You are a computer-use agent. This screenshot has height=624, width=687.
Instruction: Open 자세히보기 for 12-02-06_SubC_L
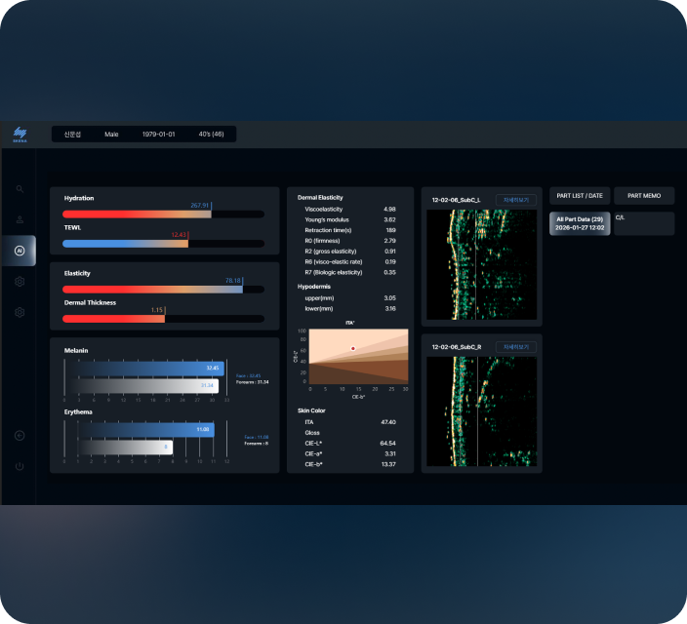tap(515, 200)
